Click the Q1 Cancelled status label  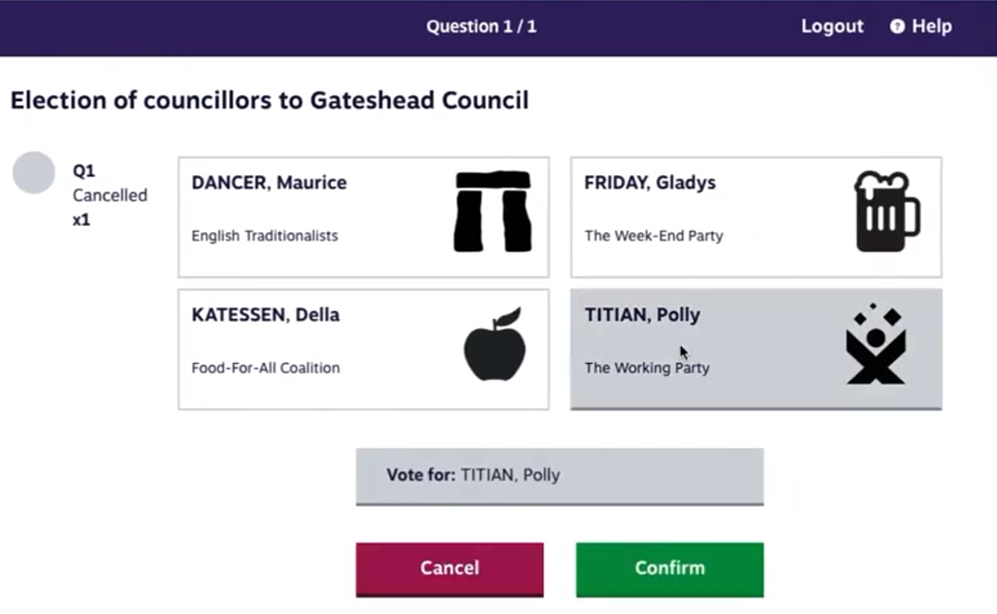pyautogui.click(x=110, y=195)
